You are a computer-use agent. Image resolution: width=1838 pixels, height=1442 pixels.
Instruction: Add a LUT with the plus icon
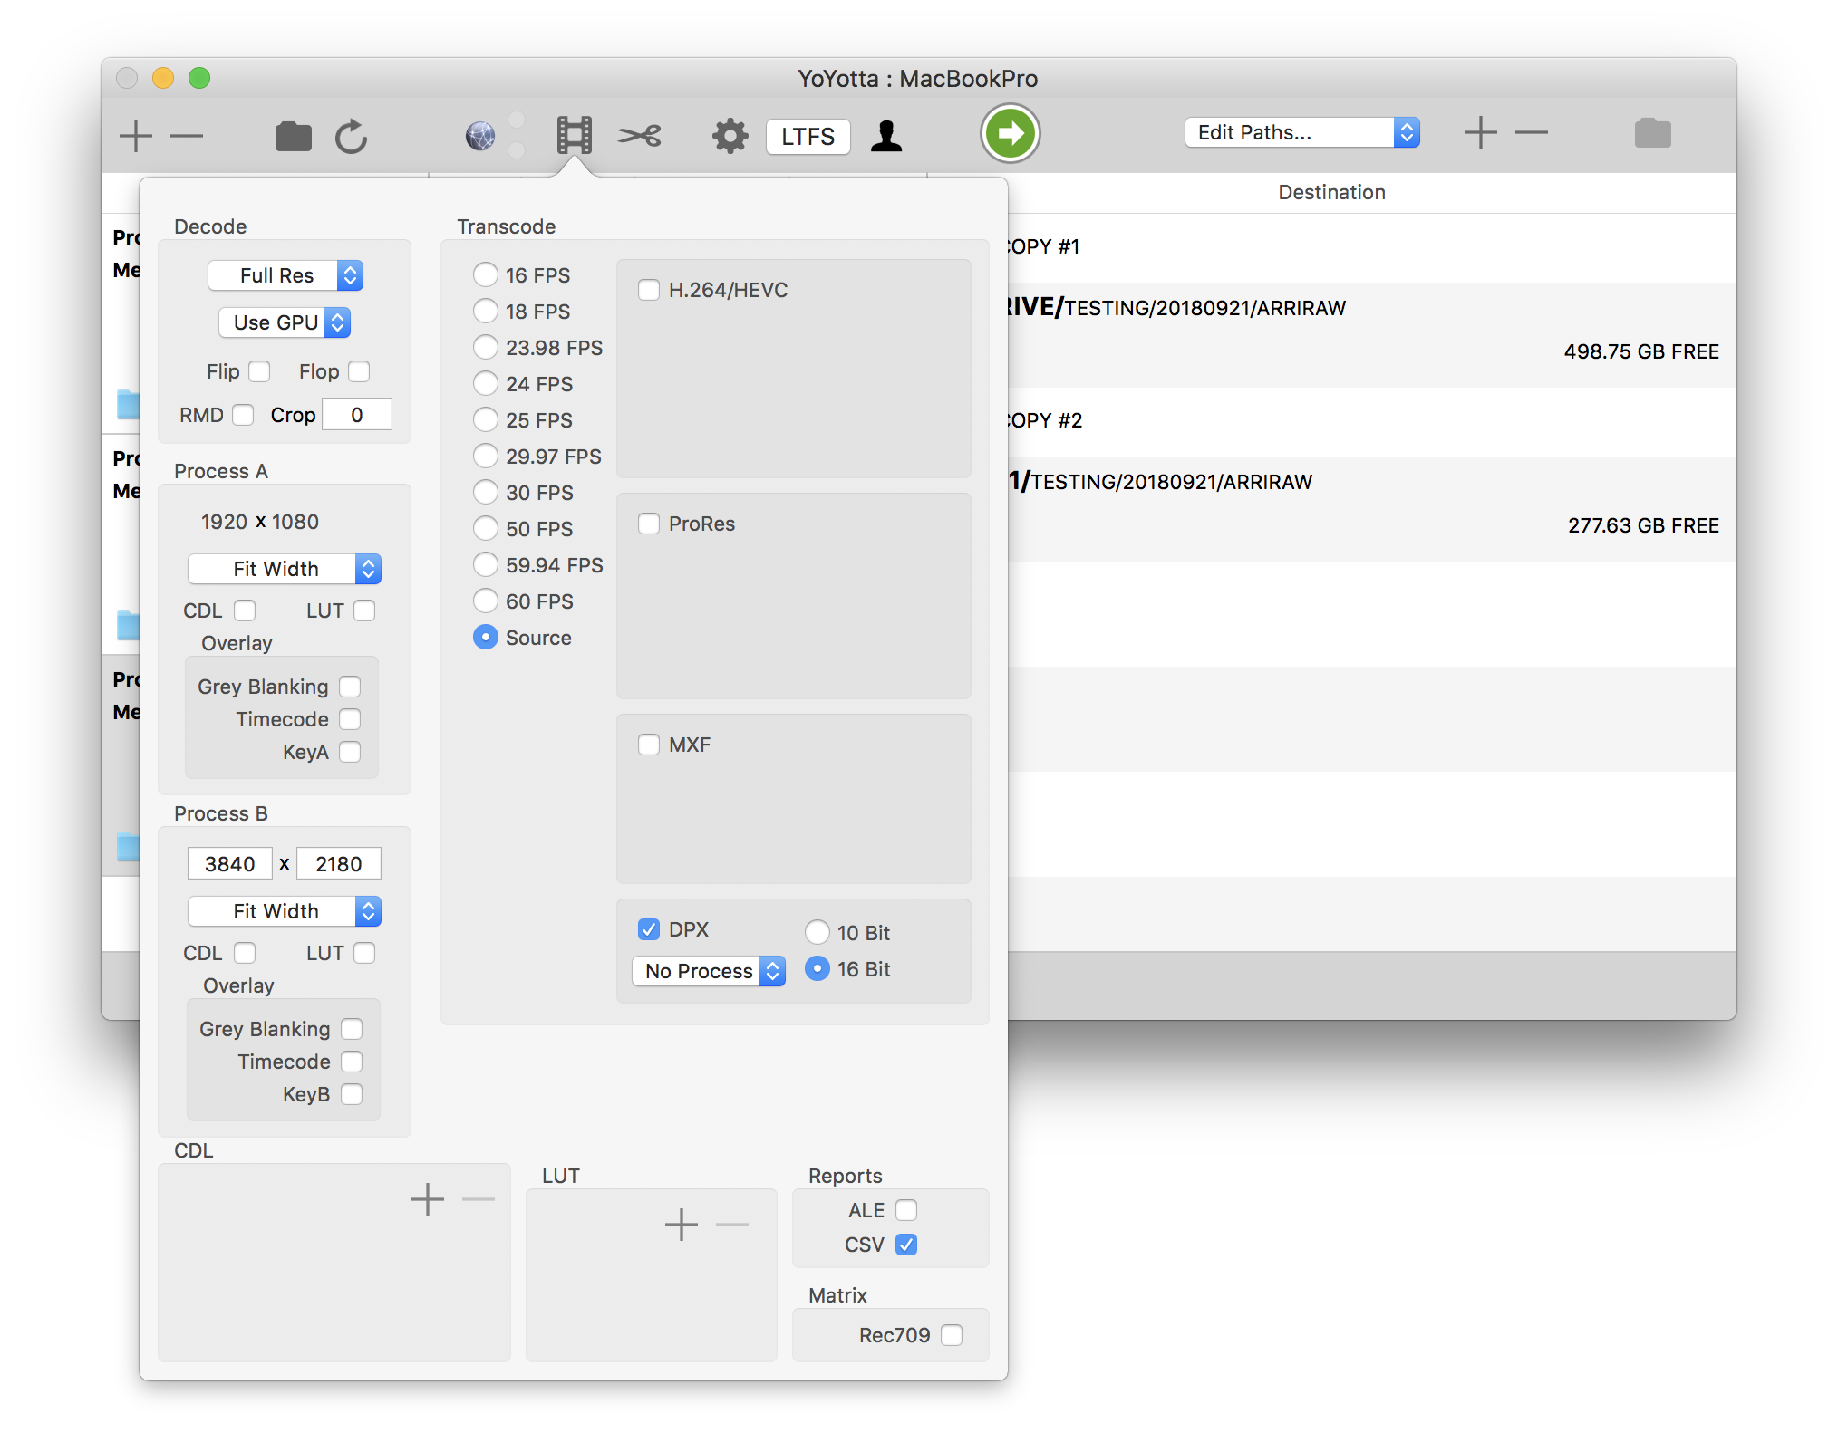[682, 1225]
